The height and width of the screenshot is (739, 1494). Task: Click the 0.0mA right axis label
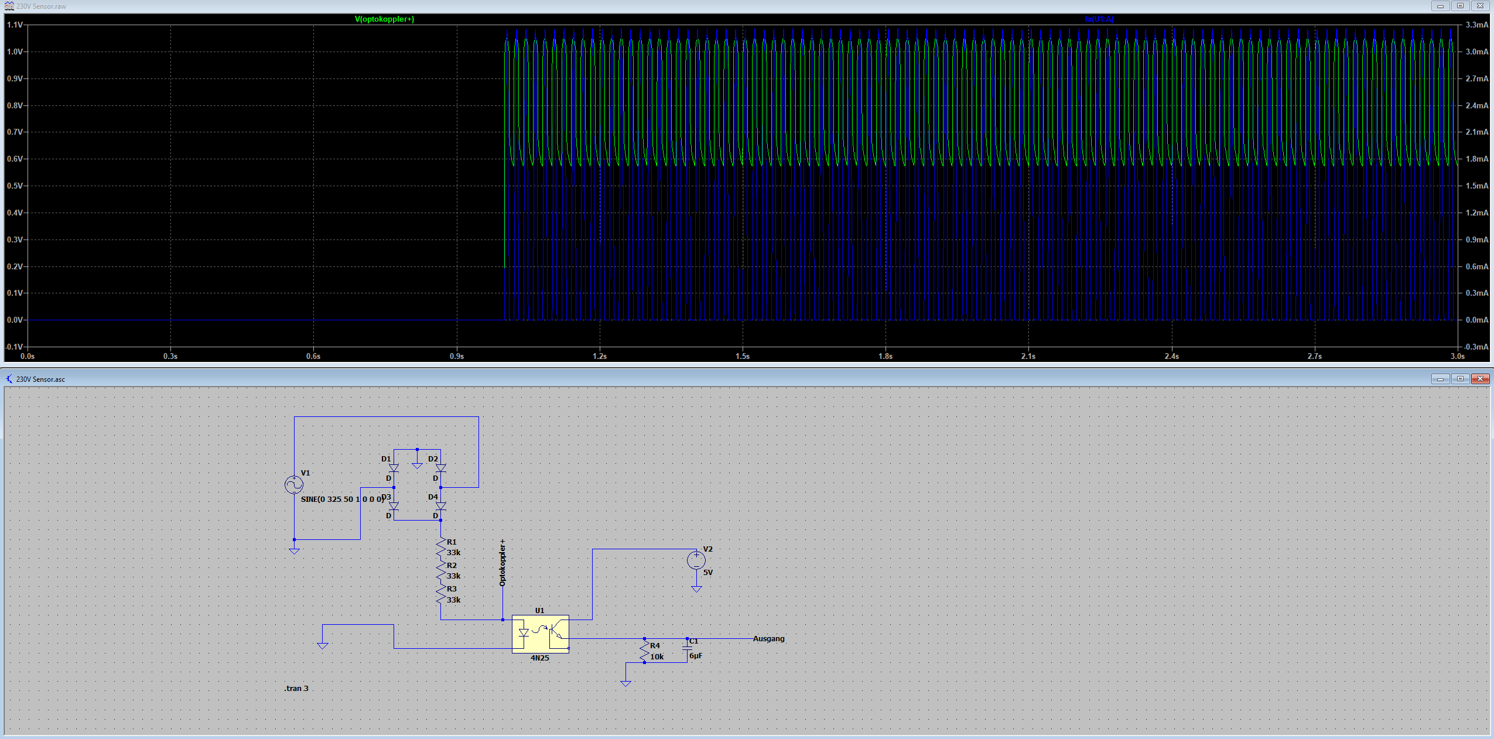[1476, 320]
